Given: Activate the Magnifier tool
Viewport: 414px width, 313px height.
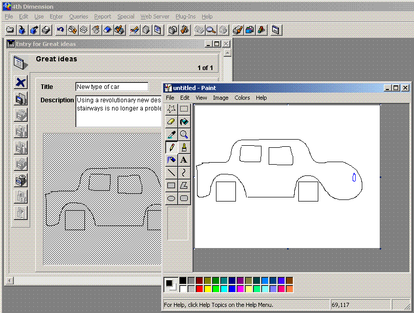Looking at the screenshot, I should pyautogui.click(x=184, y=135).
